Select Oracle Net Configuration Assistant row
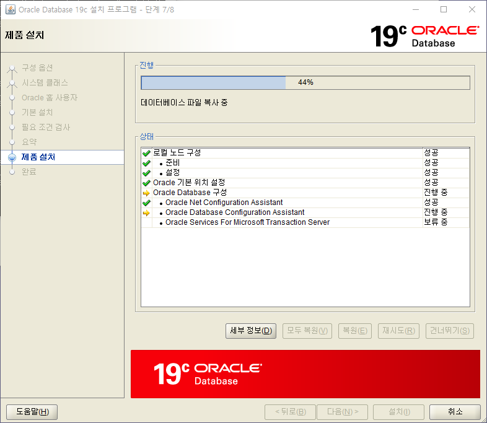Screen dimensions: 487x423 305,203
